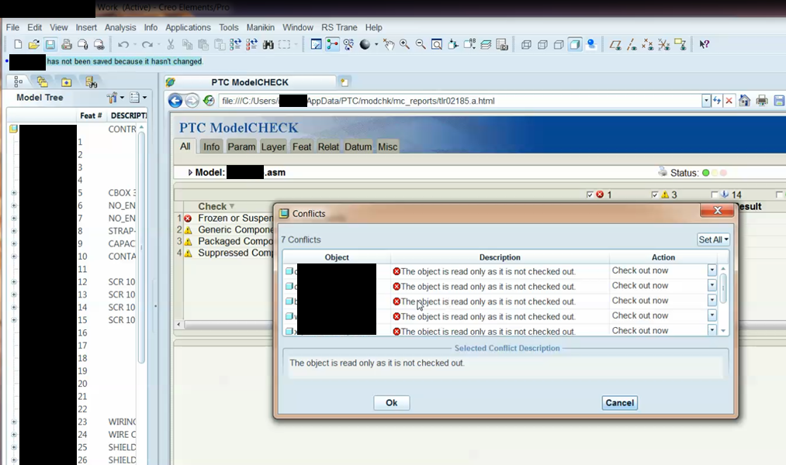Switch to hidden line display style

click(x=542, y=44)
